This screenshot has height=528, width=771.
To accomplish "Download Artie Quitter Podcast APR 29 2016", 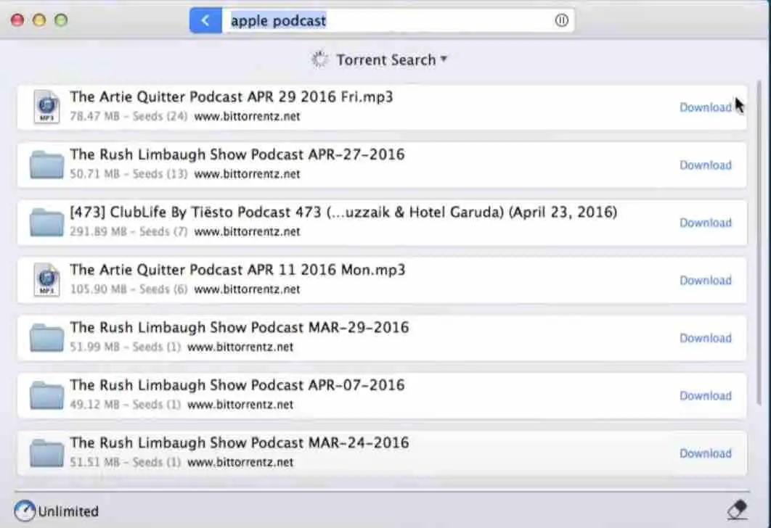I will pyautogui.click(x=706, y=107).
